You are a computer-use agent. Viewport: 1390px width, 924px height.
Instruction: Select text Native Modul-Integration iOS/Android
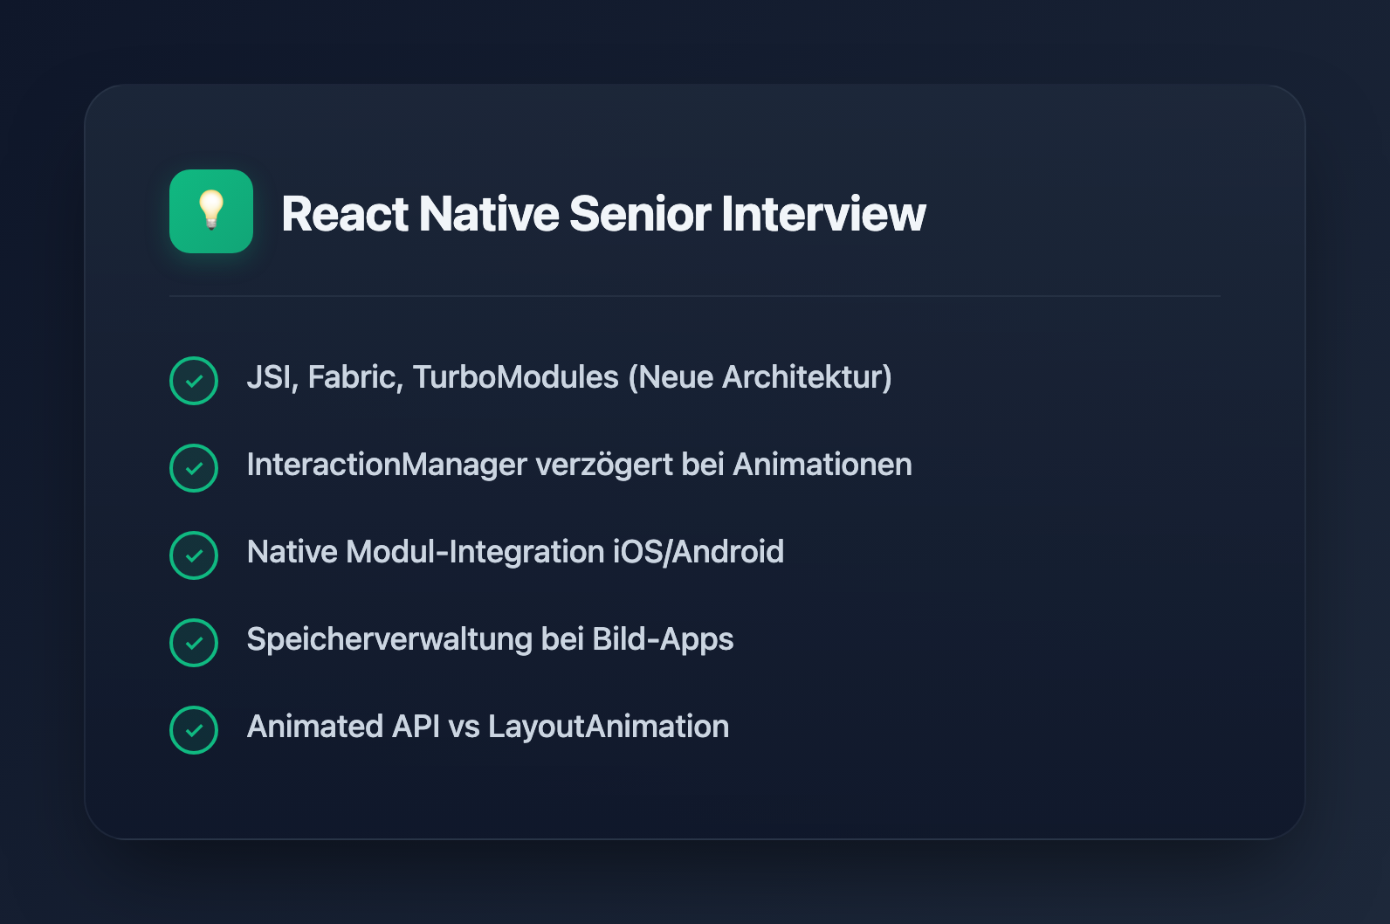click(x=515, y=552)
